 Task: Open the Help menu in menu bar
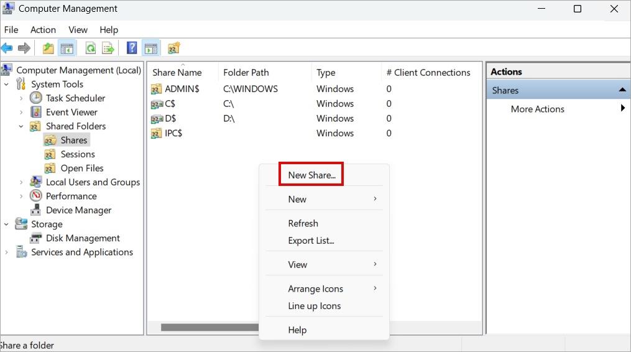point(109,30)
